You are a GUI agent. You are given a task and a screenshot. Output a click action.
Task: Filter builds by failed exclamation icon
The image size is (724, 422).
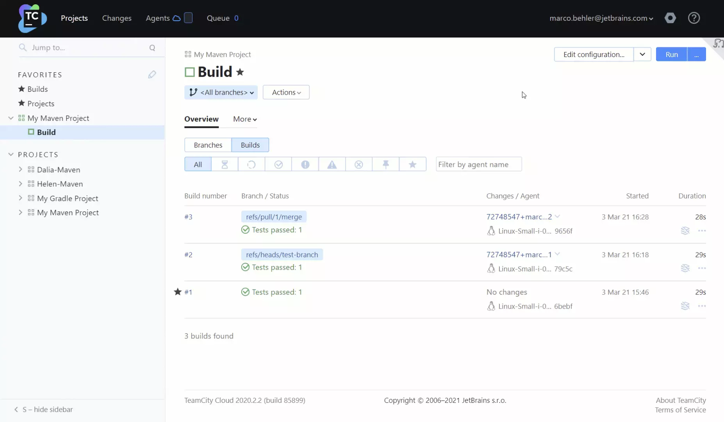click(x=305, y=165)
